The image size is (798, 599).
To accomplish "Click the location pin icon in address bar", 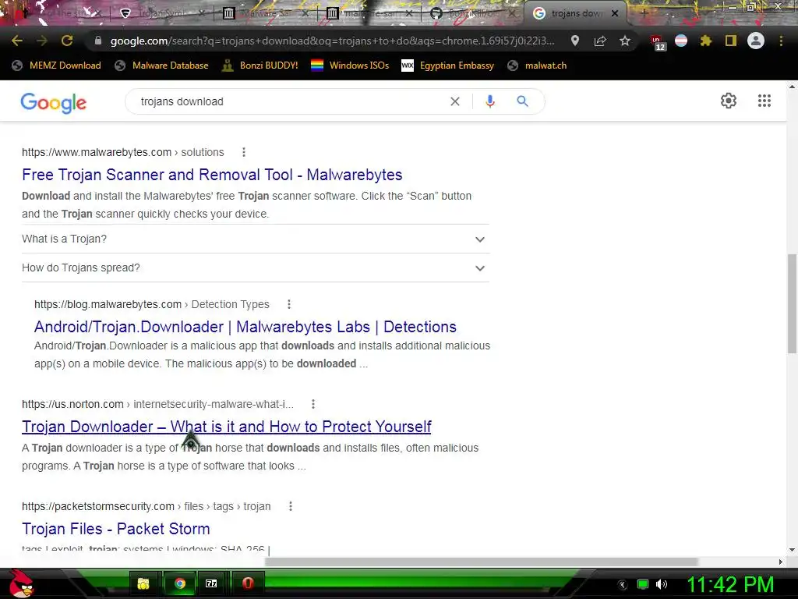I will coord(575,41).
